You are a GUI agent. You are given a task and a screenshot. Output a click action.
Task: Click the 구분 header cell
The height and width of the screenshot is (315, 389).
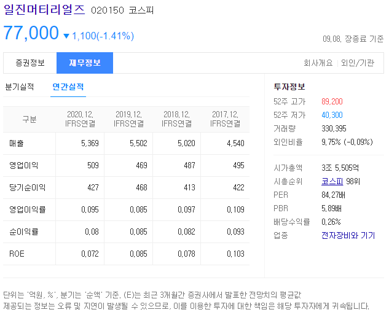(29, 119)
